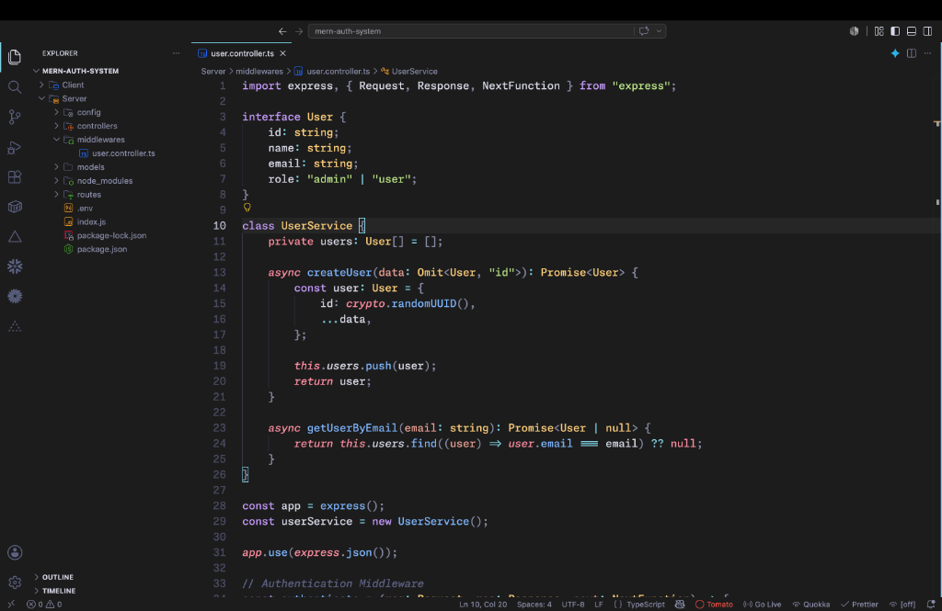Open the Extensions view
The image size is (942, 611).
coord(15,177)
